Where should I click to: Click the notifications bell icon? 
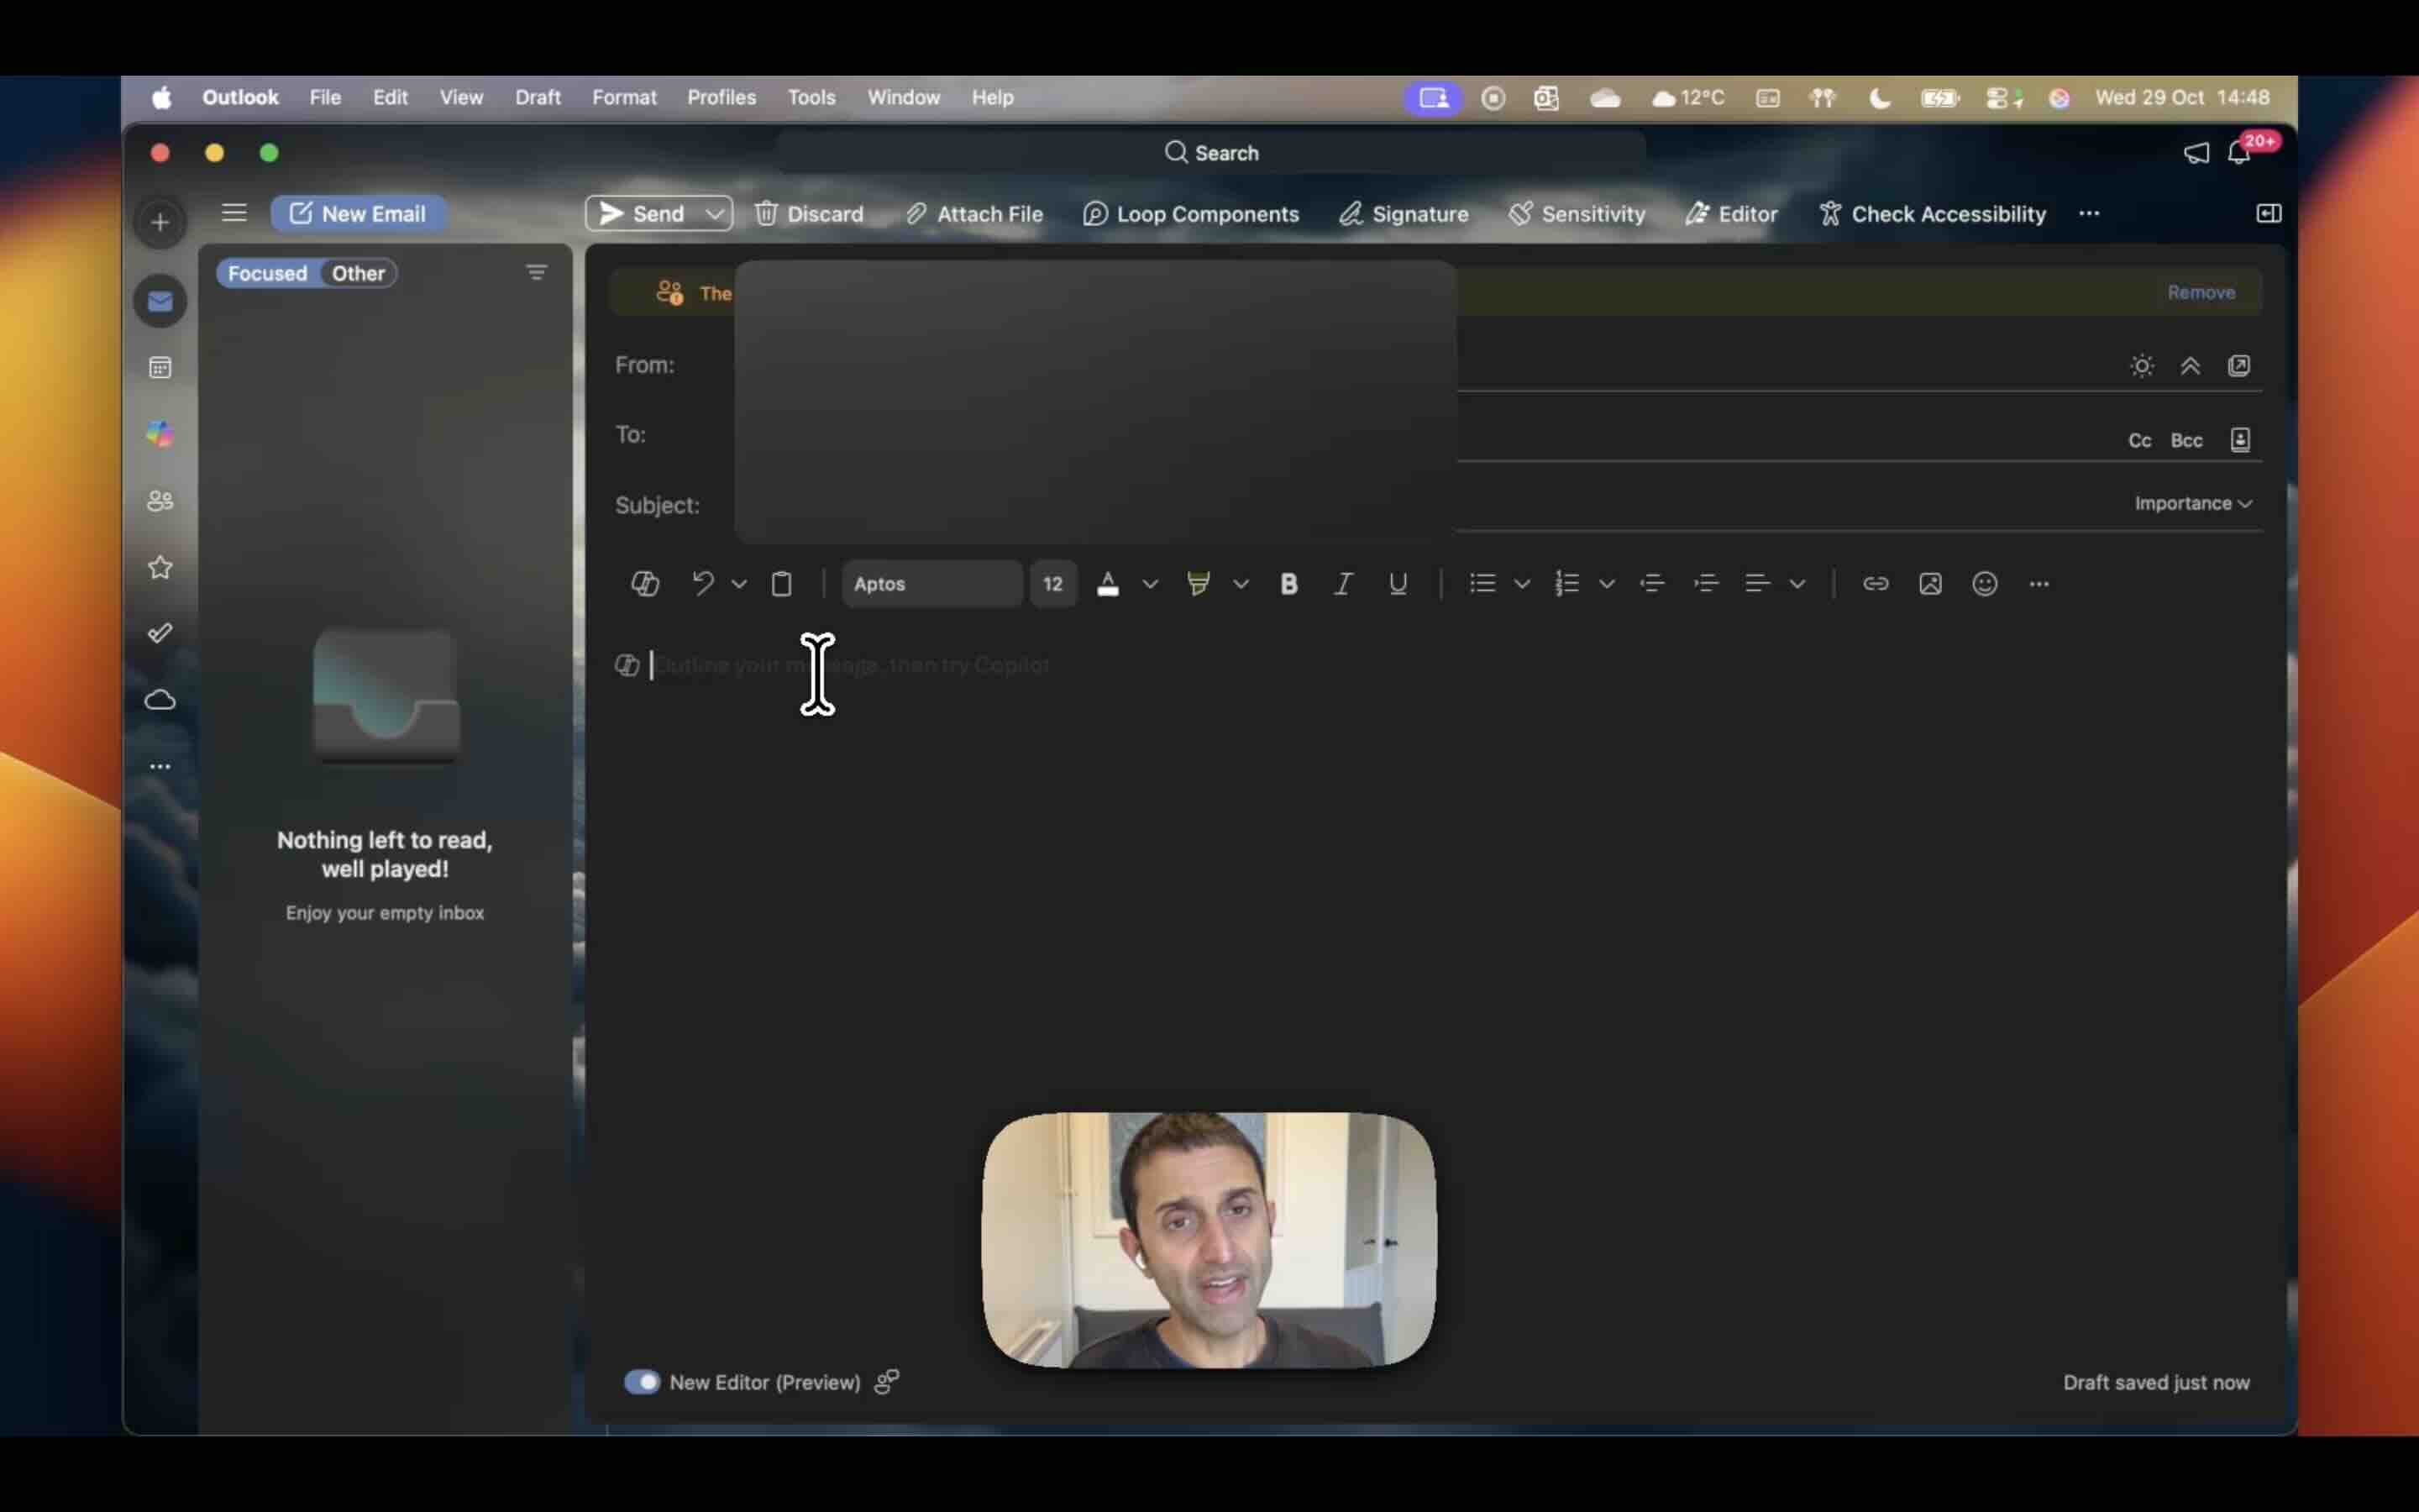2238,153
